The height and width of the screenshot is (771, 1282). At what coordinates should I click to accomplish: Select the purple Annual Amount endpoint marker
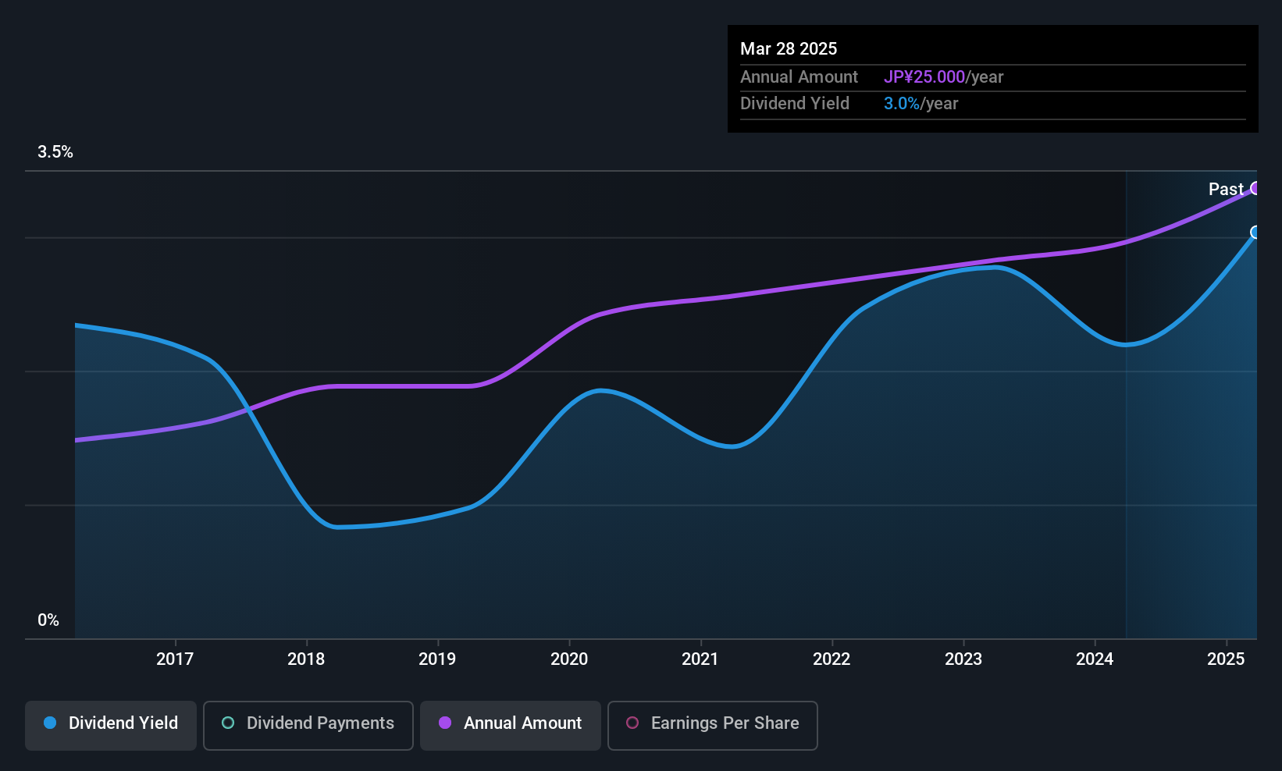(1255, 188)
